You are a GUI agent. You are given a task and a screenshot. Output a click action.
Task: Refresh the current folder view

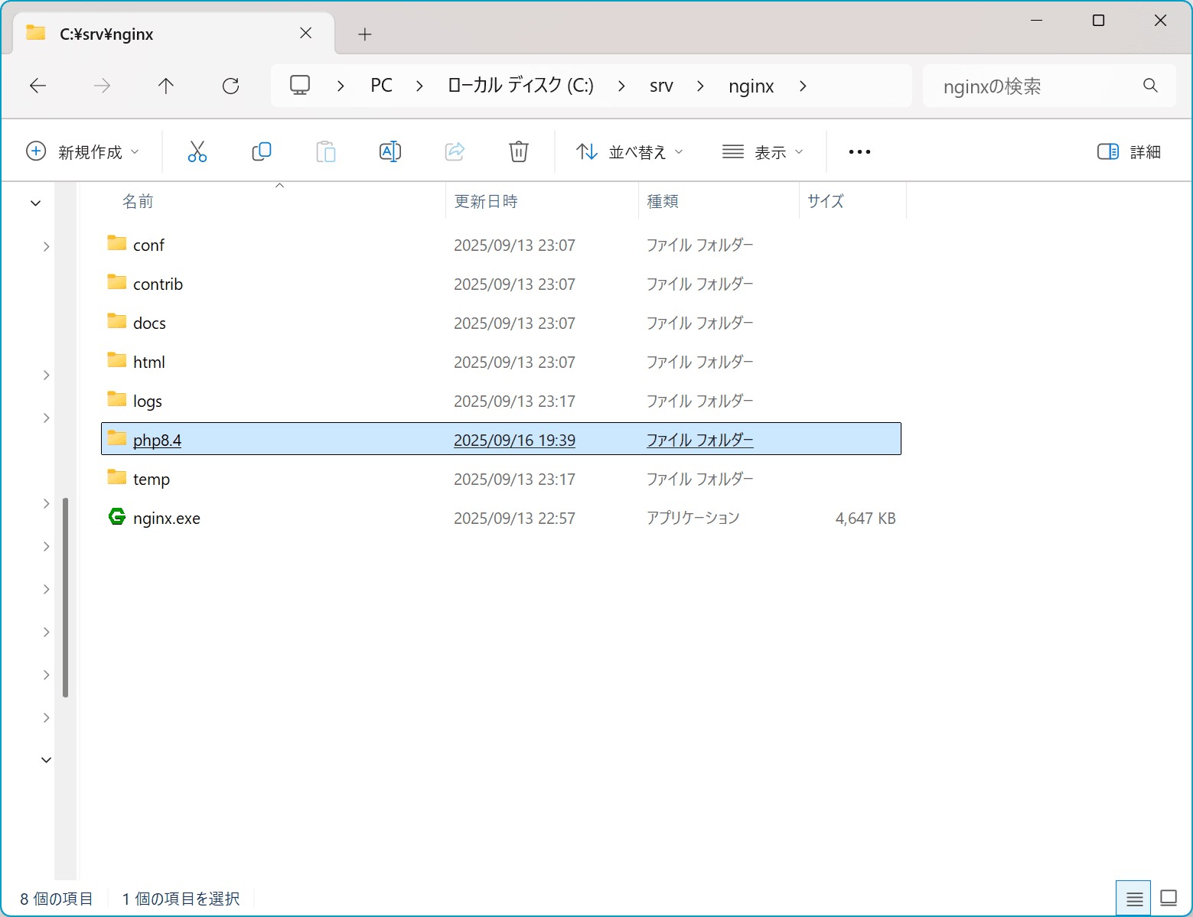pos(230,86)
